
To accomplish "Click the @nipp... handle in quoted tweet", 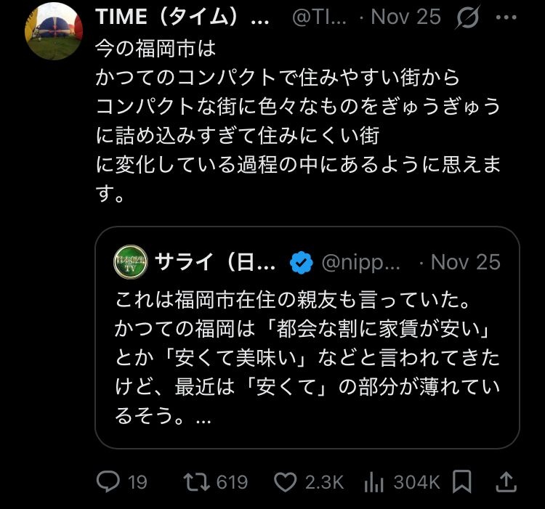I will (361, 262).
